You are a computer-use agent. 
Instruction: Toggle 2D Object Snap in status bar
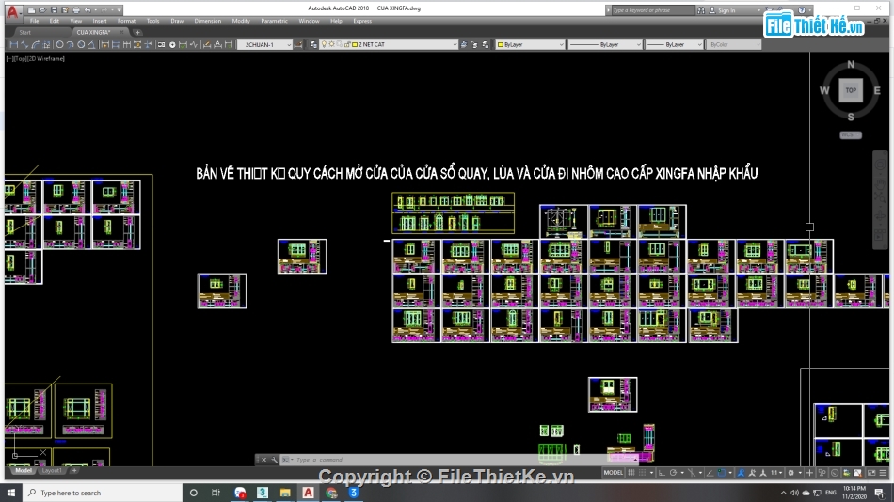722,472
